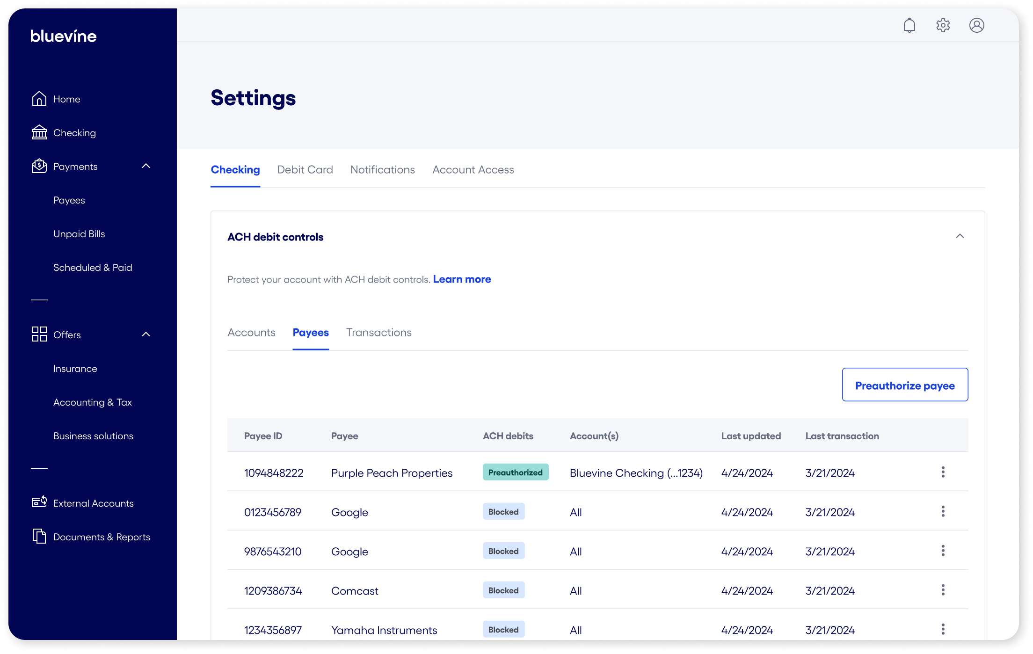
Task: Collapse the Offers sidebar section
Action: [x=146, y=334]
